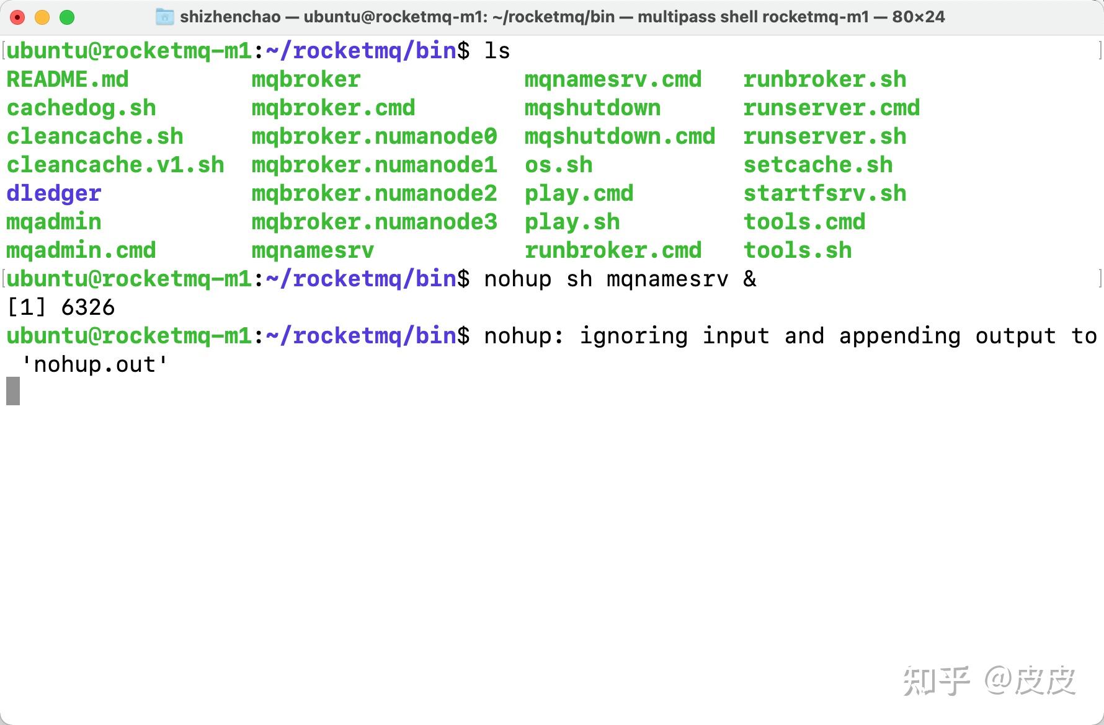1104x725 pixels.
Task: Select the tools.sh entry in the listing
Action: tap(797, 250)
